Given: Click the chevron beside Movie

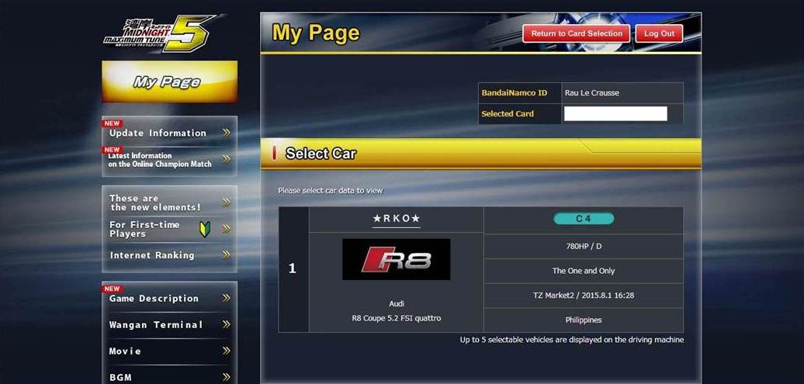Looking at the screenshot, I should [226, 351].
